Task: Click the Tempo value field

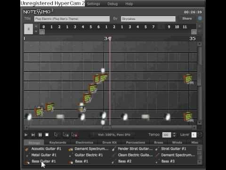Action: [167, 135]
